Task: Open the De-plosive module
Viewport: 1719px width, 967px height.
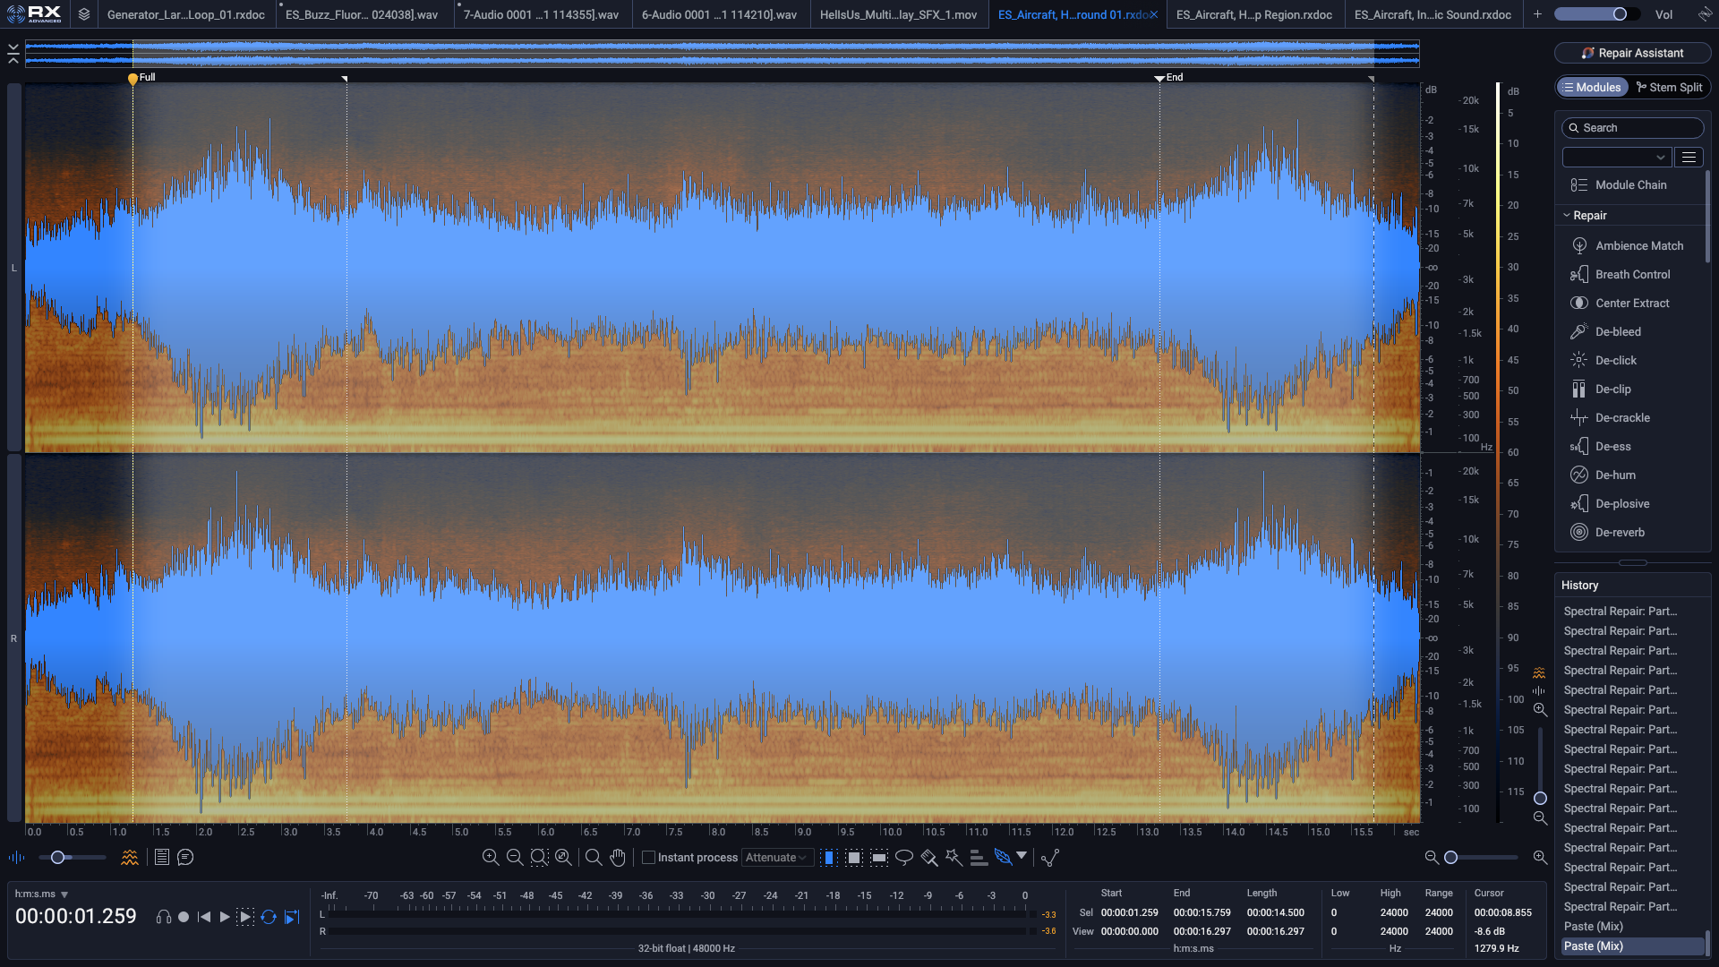Action: 1632,503
